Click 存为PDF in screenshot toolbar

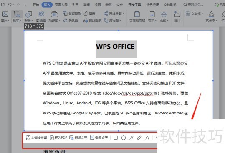(x=58, y=137)
